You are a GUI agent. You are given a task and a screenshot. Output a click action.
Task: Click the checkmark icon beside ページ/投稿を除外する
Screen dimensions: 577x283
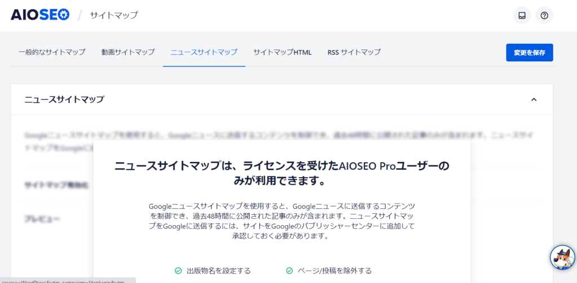[289, 271]
